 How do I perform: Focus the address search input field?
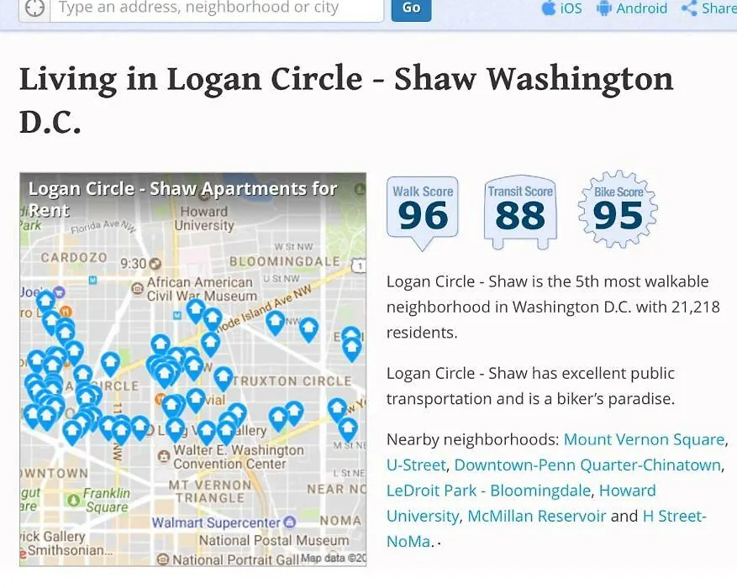(x=217, y=8)
